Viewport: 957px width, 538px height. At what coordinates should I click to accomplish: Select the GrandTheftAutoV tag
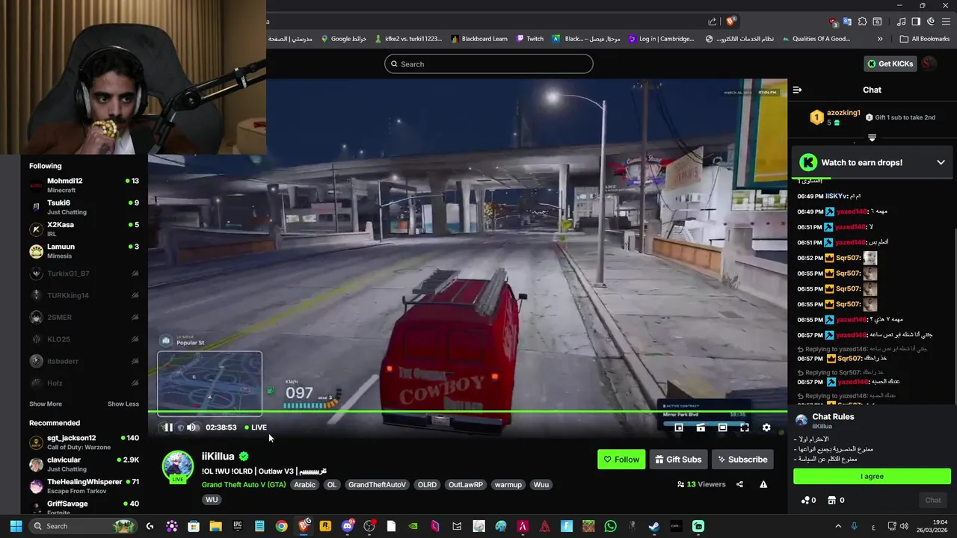click(377, 484)
